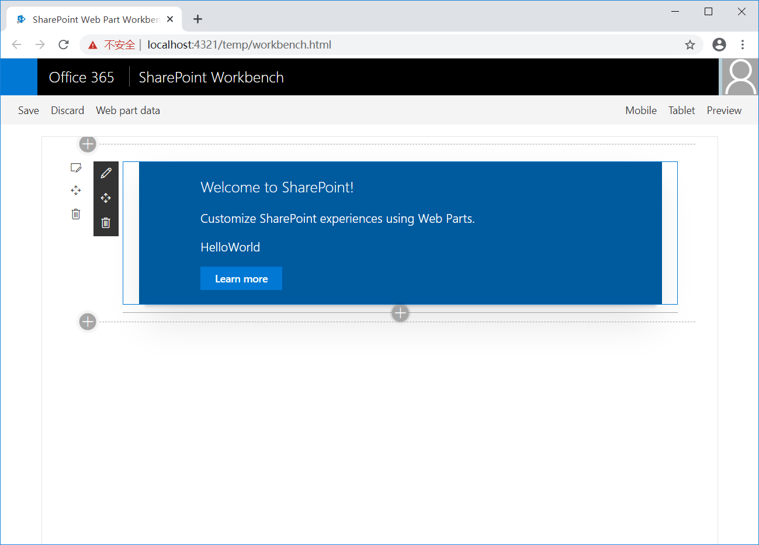
Task: Add a web part with center plus icon
Action: (x=400, y=313)
